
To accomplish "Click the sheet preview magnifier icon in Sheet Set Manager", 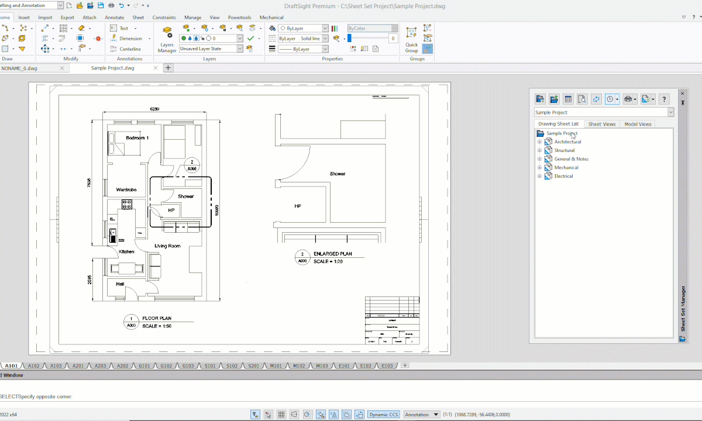I will [582, 99].
